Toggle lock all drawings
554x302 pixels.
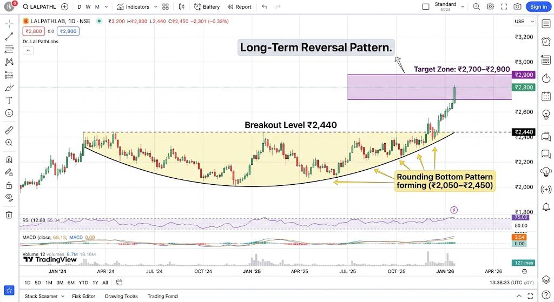click(9, 185)
